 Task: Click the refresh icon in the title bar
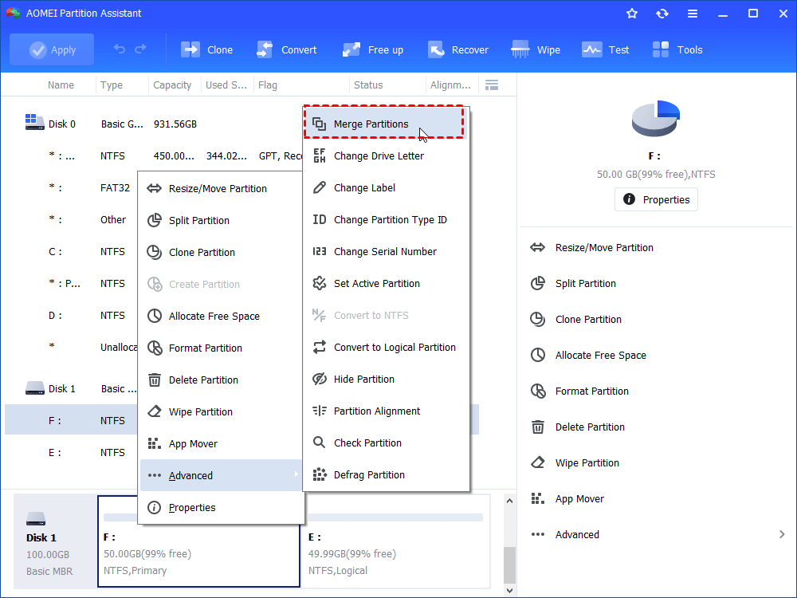[x=662, y=13]
